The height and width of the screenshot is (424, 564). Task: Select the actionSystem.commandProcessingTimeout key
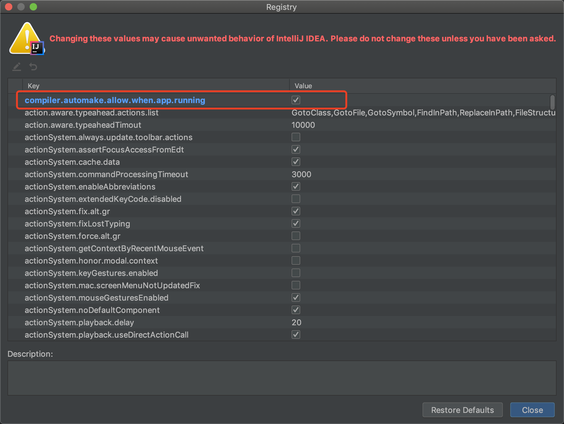pos(106,174)
